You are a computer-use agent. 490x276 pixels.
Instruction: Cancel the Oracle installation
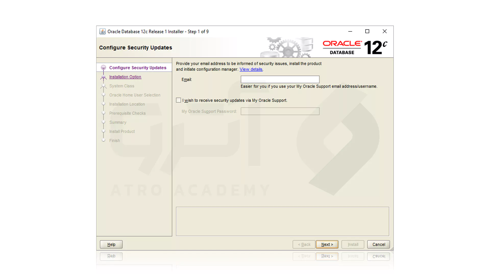click(378, 244)
